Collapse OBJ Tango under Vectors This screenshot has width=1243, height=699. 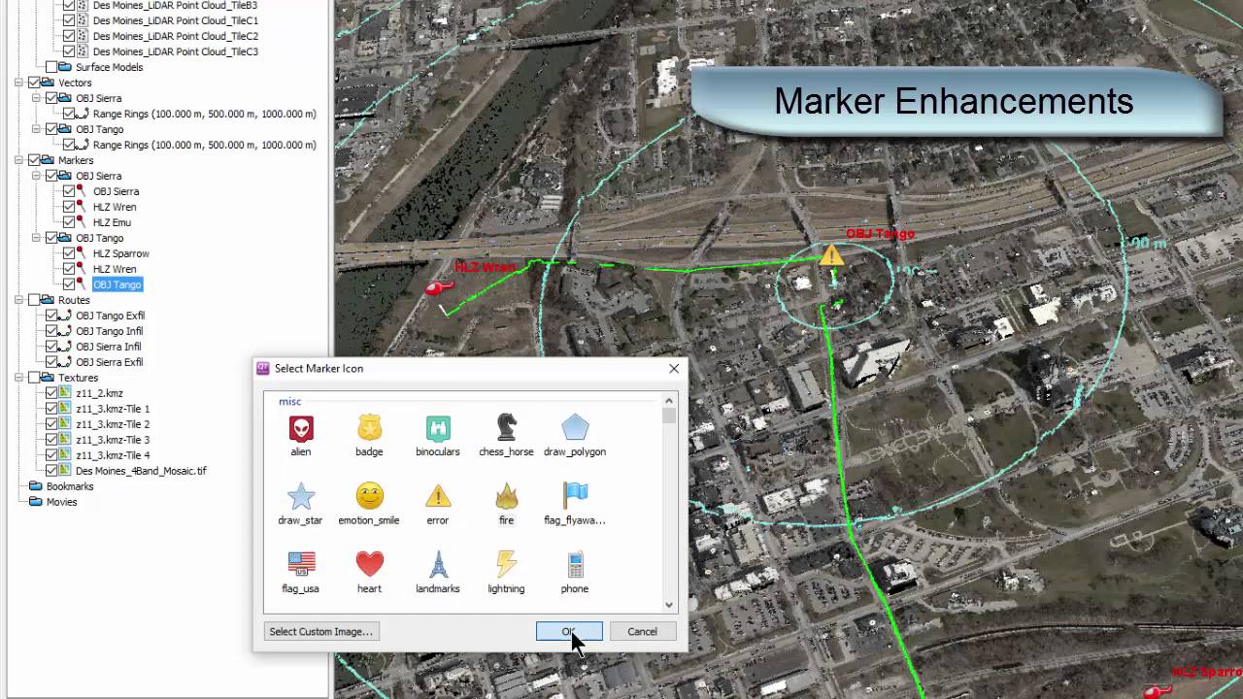point(36,129)
